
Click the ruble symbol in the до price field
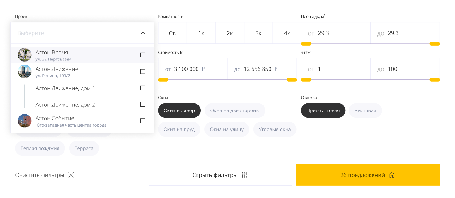[x=276, y=69]
